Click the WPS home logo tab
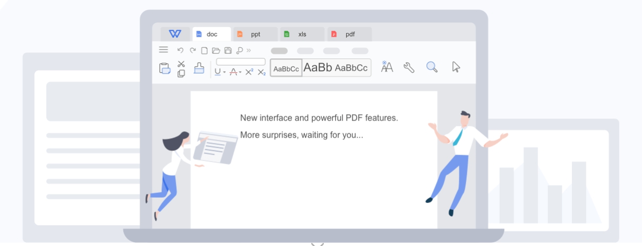Screen dimensions: 642x246 [x=175, y=34]
